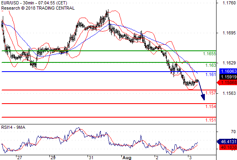Click the red 1.151 support label
Viewport: 237px width, 160px height.
pyautogui.click(x=210, y=120)
